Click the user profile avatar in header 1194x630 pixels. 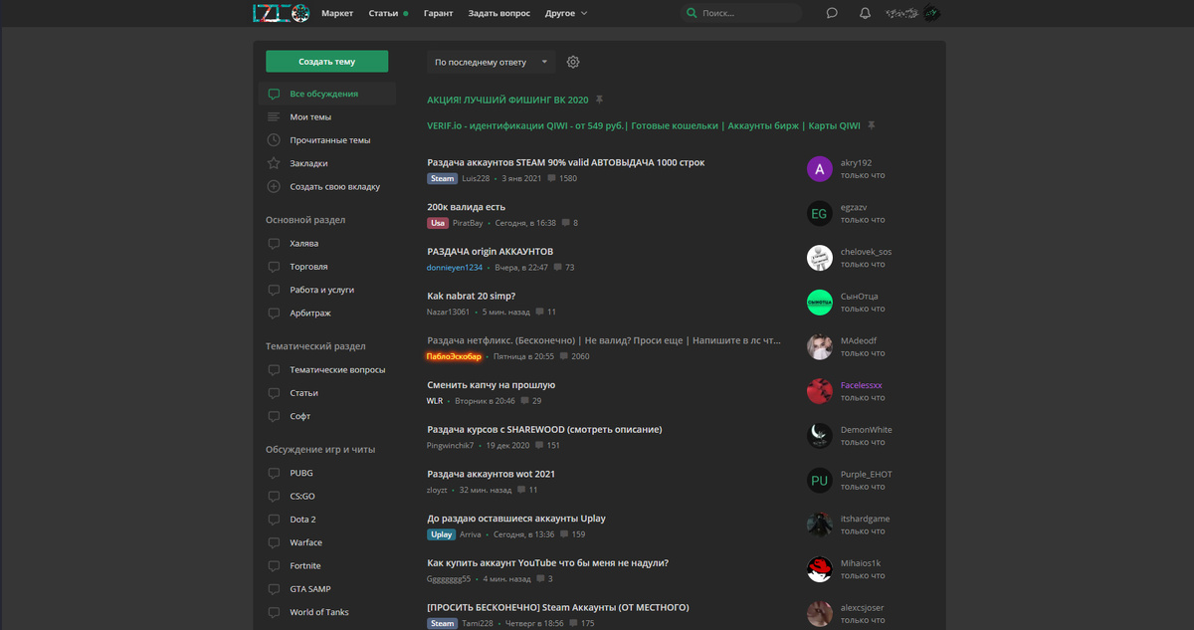tap(931, 13)
